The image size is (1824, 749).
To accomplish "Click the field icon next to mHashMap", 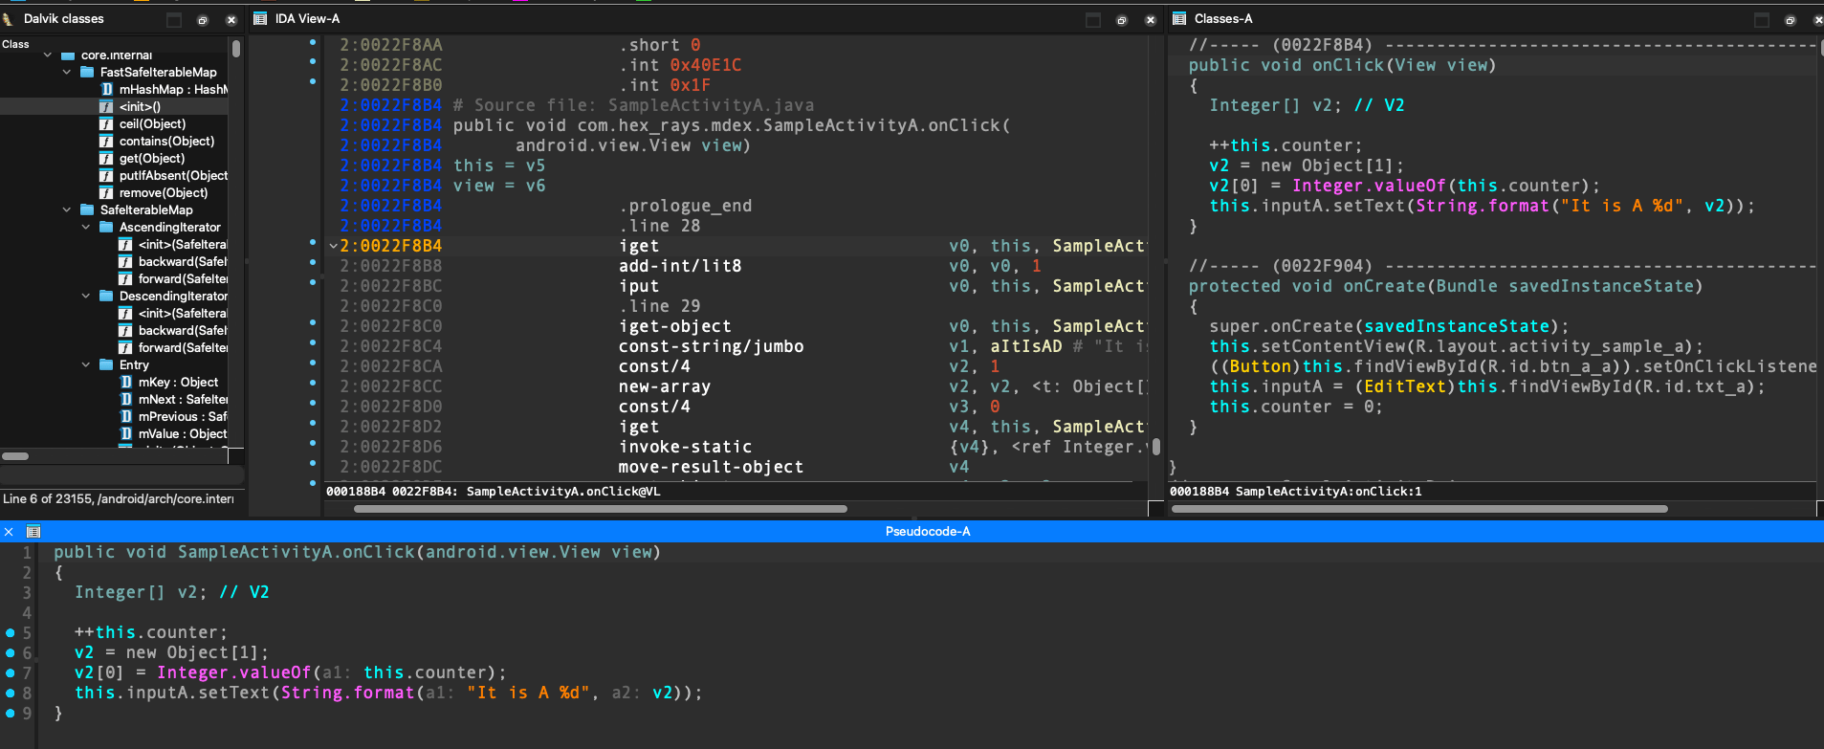I will coord(106,89).
